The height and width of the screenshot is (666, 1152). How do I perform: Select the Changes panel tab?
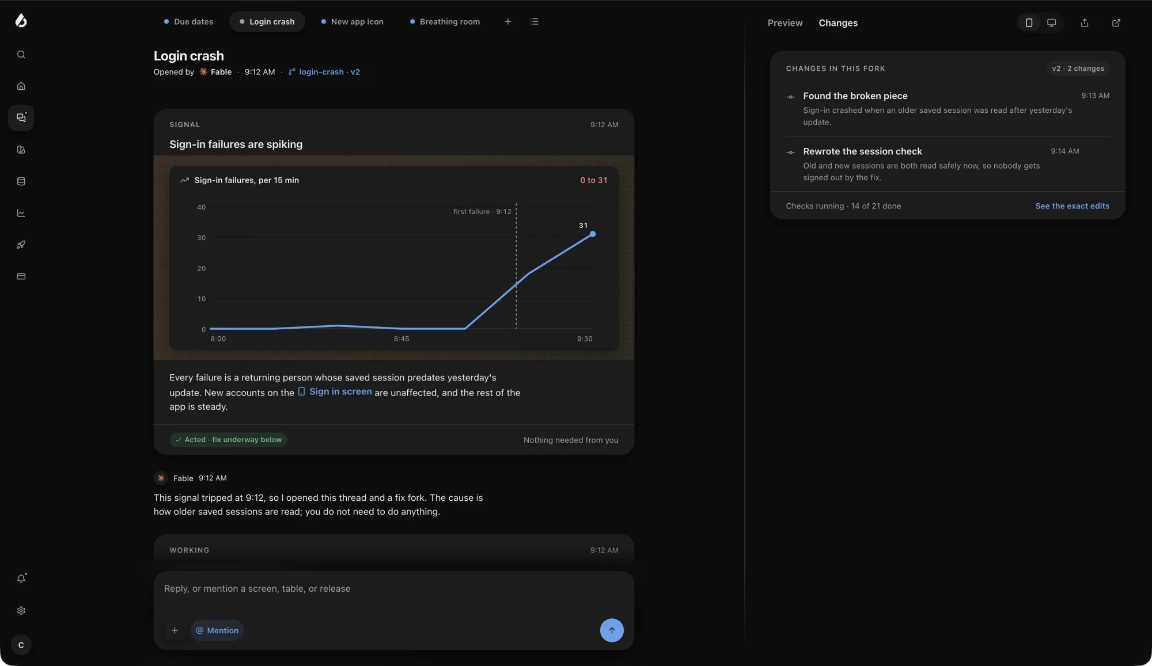[x=838, y=23]
